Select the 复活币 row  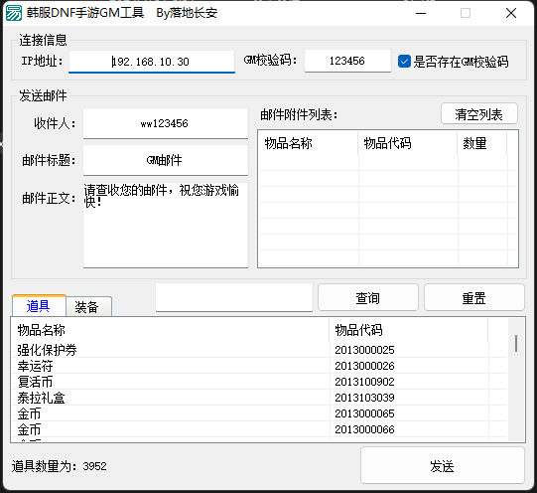coord(259,382)
